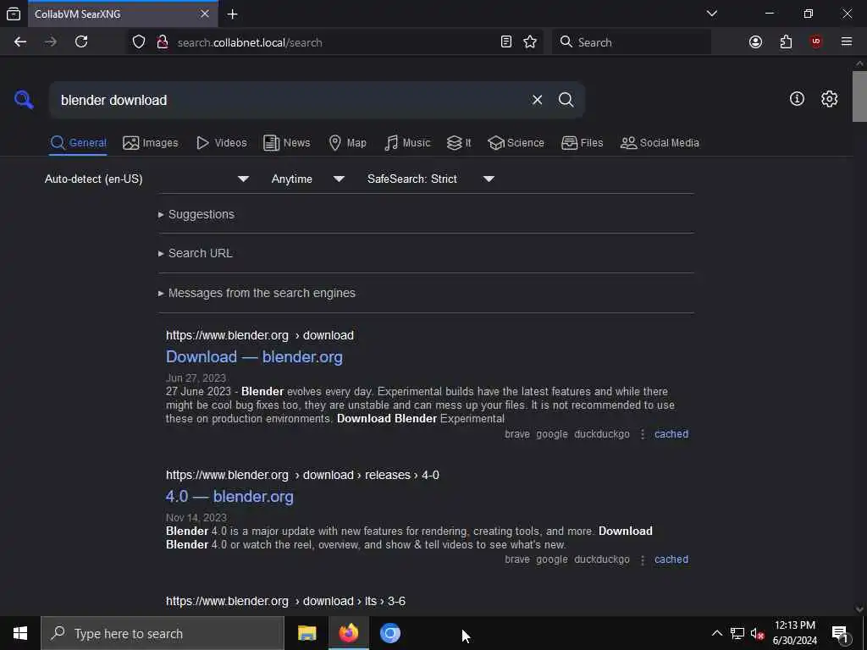Viewport: 867px width, 650px height.
Task: Open uBlock Origin extension icon
Action: (x=816, y=42)
